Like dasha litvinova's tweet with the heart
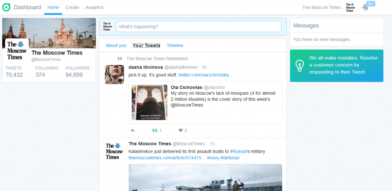This screenshot has height=191, width=392. pyautogui.click(x=181, y=130)
